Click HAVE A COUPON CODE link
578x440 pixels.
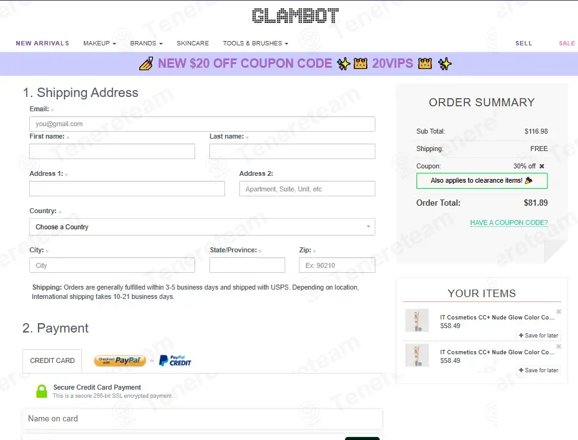509,222
